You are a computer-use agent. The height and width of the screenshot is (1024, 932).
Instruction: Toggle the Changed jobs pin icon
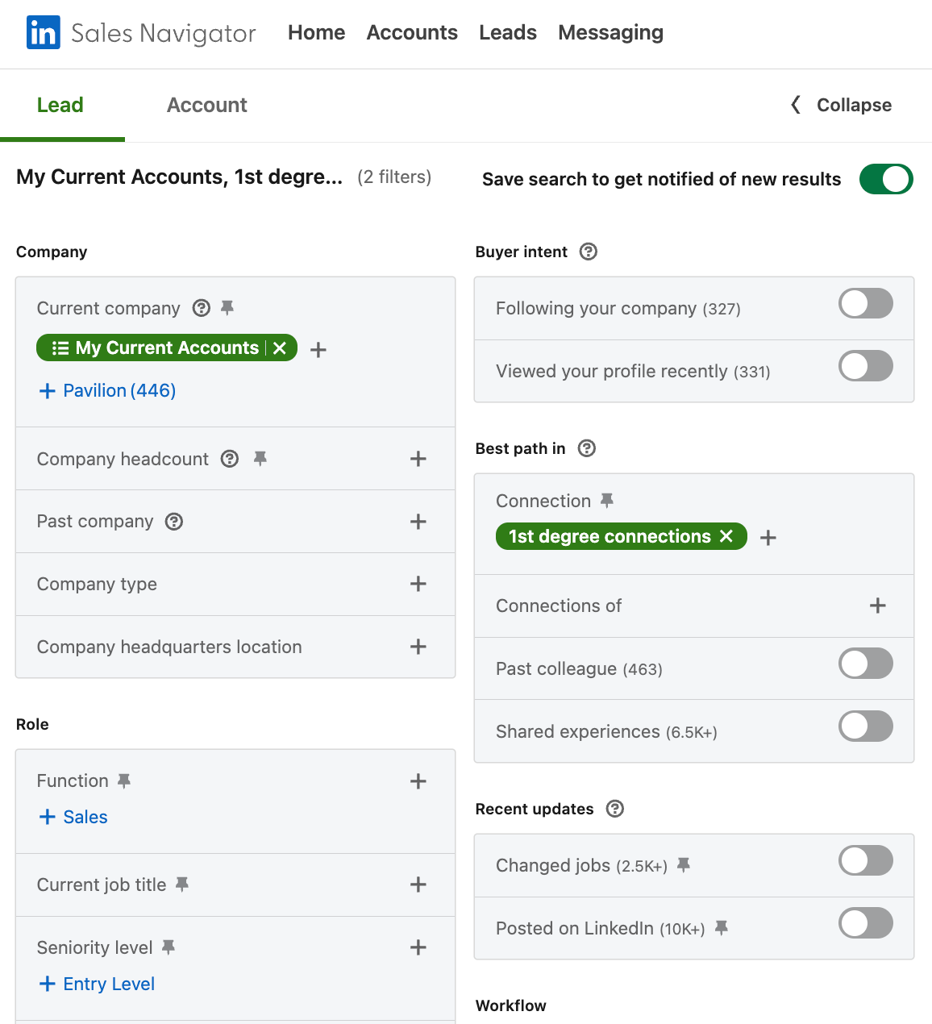tap(684, 864)
